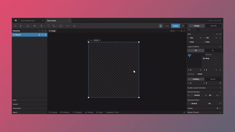Select the Artboard frame tool

click(28, 26)
